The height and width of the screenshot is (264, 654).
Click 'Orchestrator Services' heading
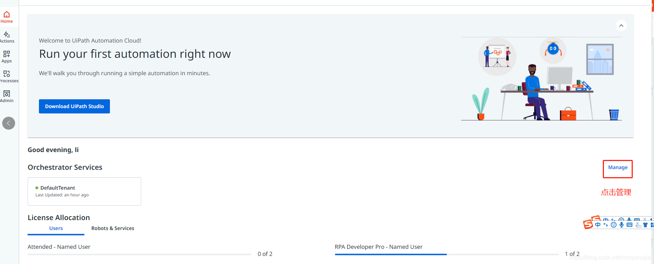tap(65, 167)
